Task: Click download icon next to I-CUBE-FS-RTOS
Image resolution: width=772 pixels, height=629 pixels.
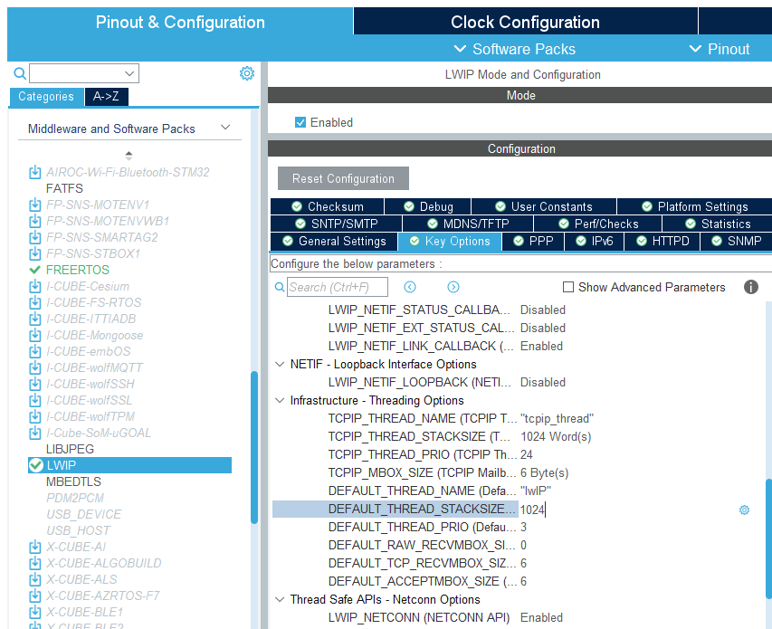Action: (x=35, y=302)
